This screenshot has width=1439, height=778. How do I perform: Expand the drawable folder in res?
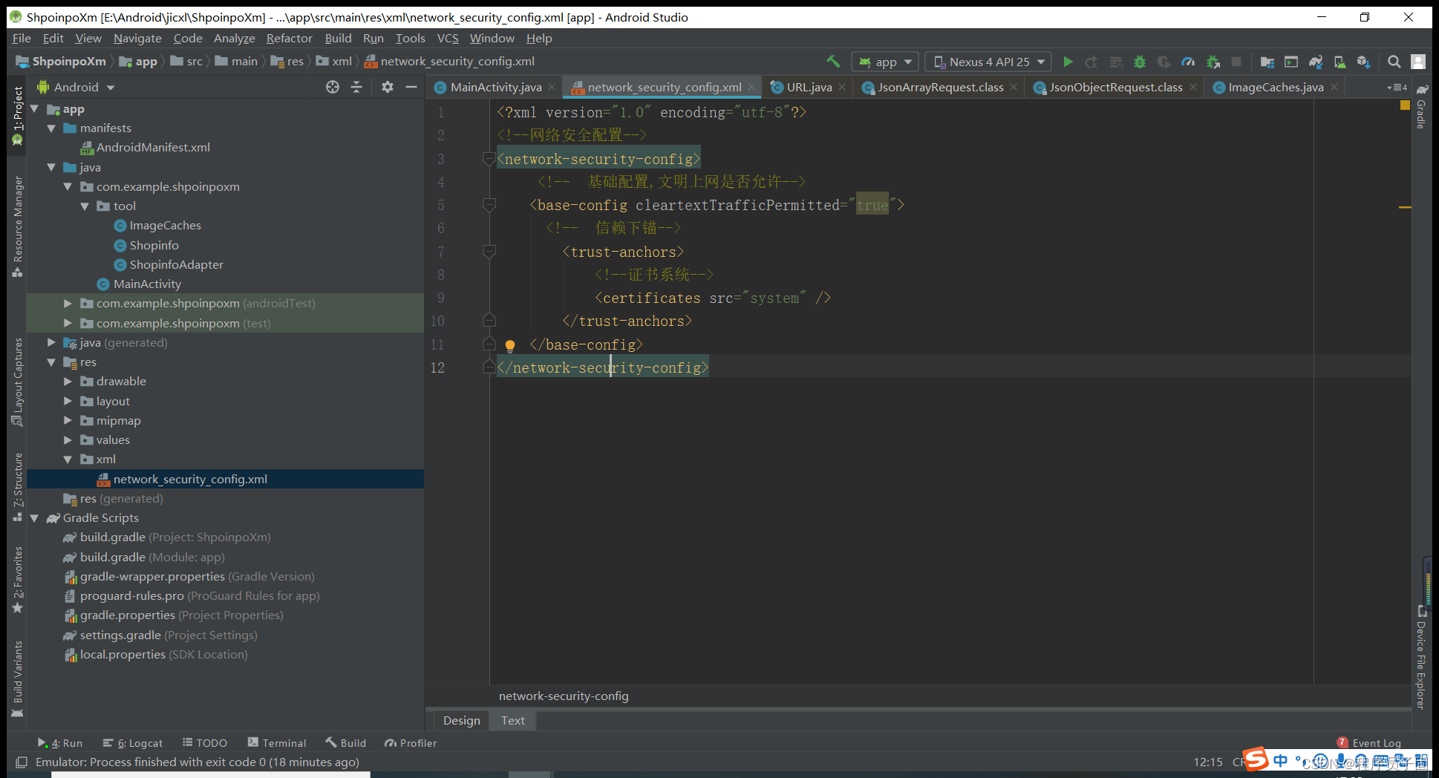[x=68, y=382]
